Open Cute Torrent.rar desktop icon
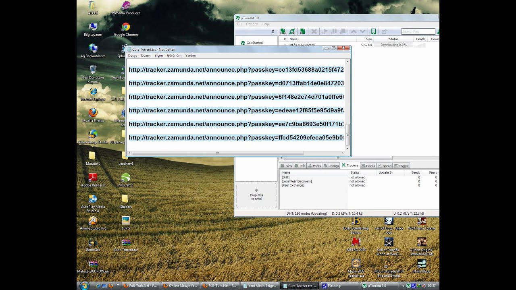The height and width of the screenshot is (290, 516). click(x=126, y=245)
